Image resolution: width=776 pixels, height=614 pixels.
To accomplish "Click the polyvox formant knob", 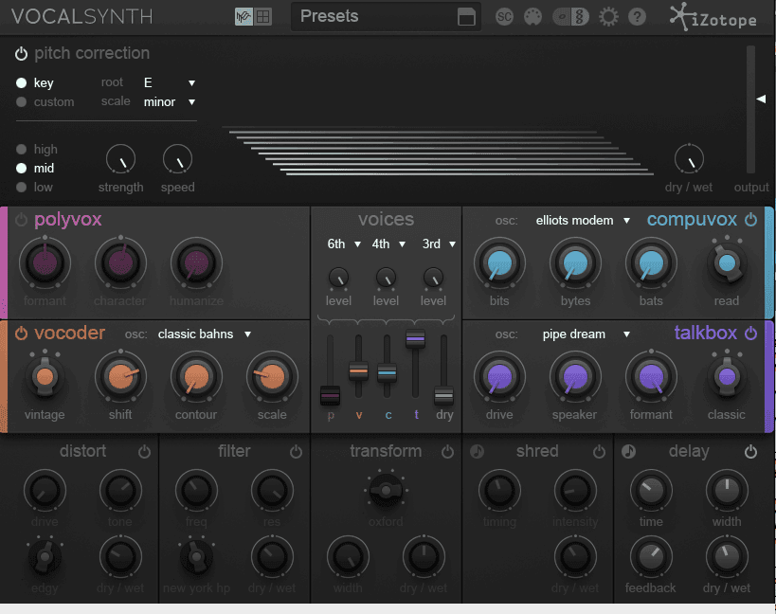I will [x=45, y=262].
